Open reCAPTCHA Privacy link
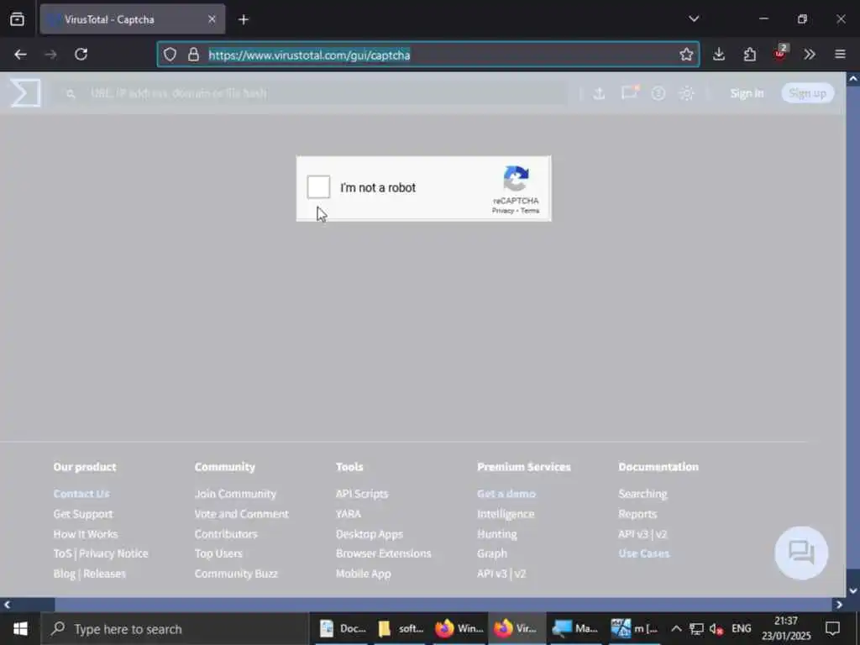The image size is (860, 645). tap(502, 211)
